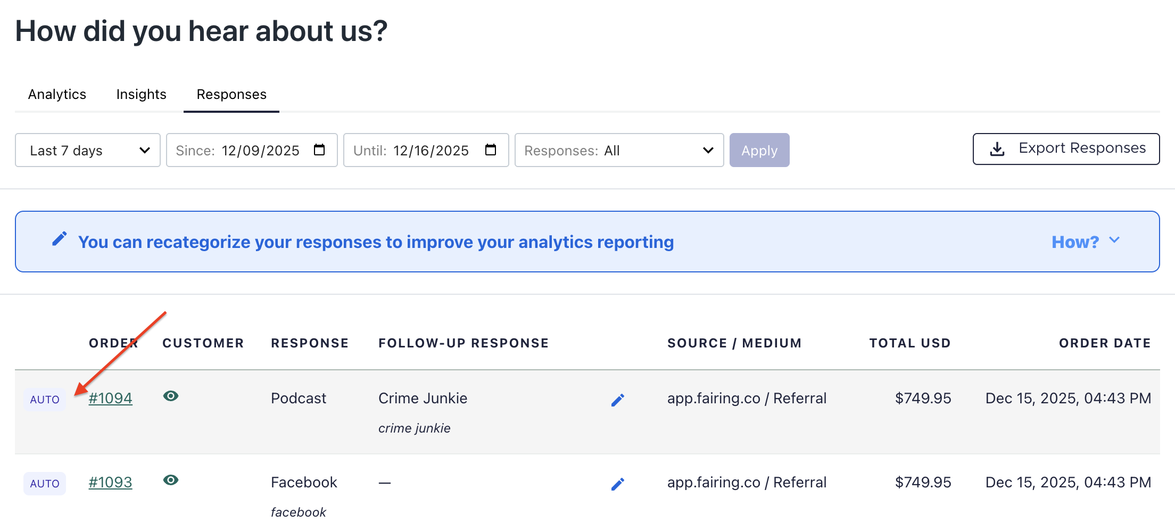The width and height of the screenshot is (1175, 531).
Task: Click the AUTO badge beside order #1094
Action: click(x=45, y=400)
